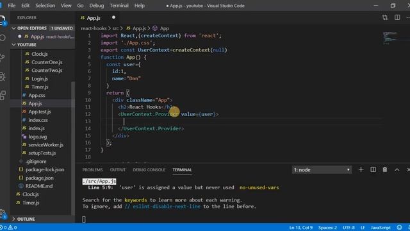Open the Explorer activity bar icon
This screenshot has height=231, width=410.
coord(2,20)
